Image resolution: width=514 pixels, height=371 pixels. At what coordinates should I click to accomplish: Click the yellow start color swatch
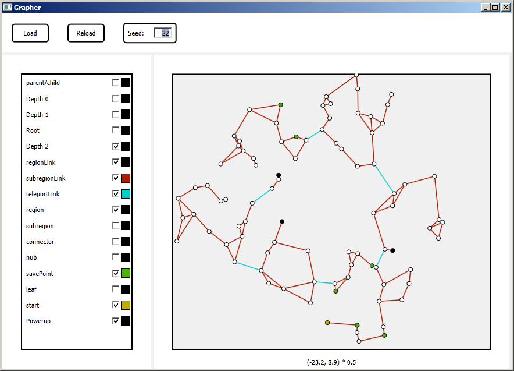[x=126, y=305]
